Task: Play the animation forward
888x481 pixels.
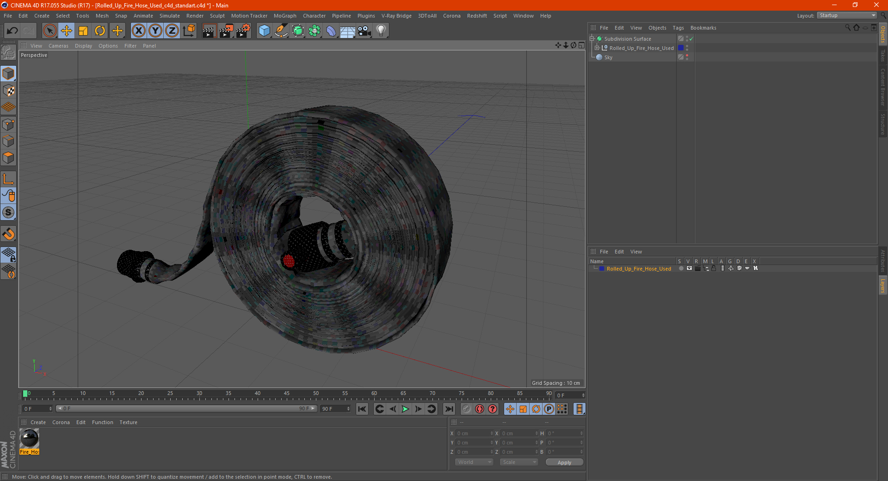Action: click(405, 409)
